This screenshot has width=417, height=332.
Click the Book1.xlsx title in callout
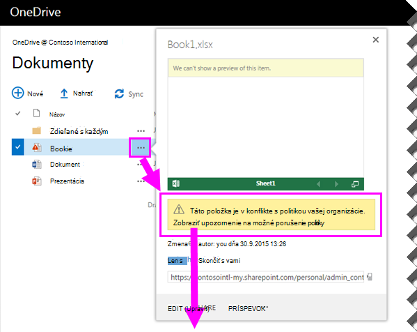pyautogui.click(x=190, y=45)
